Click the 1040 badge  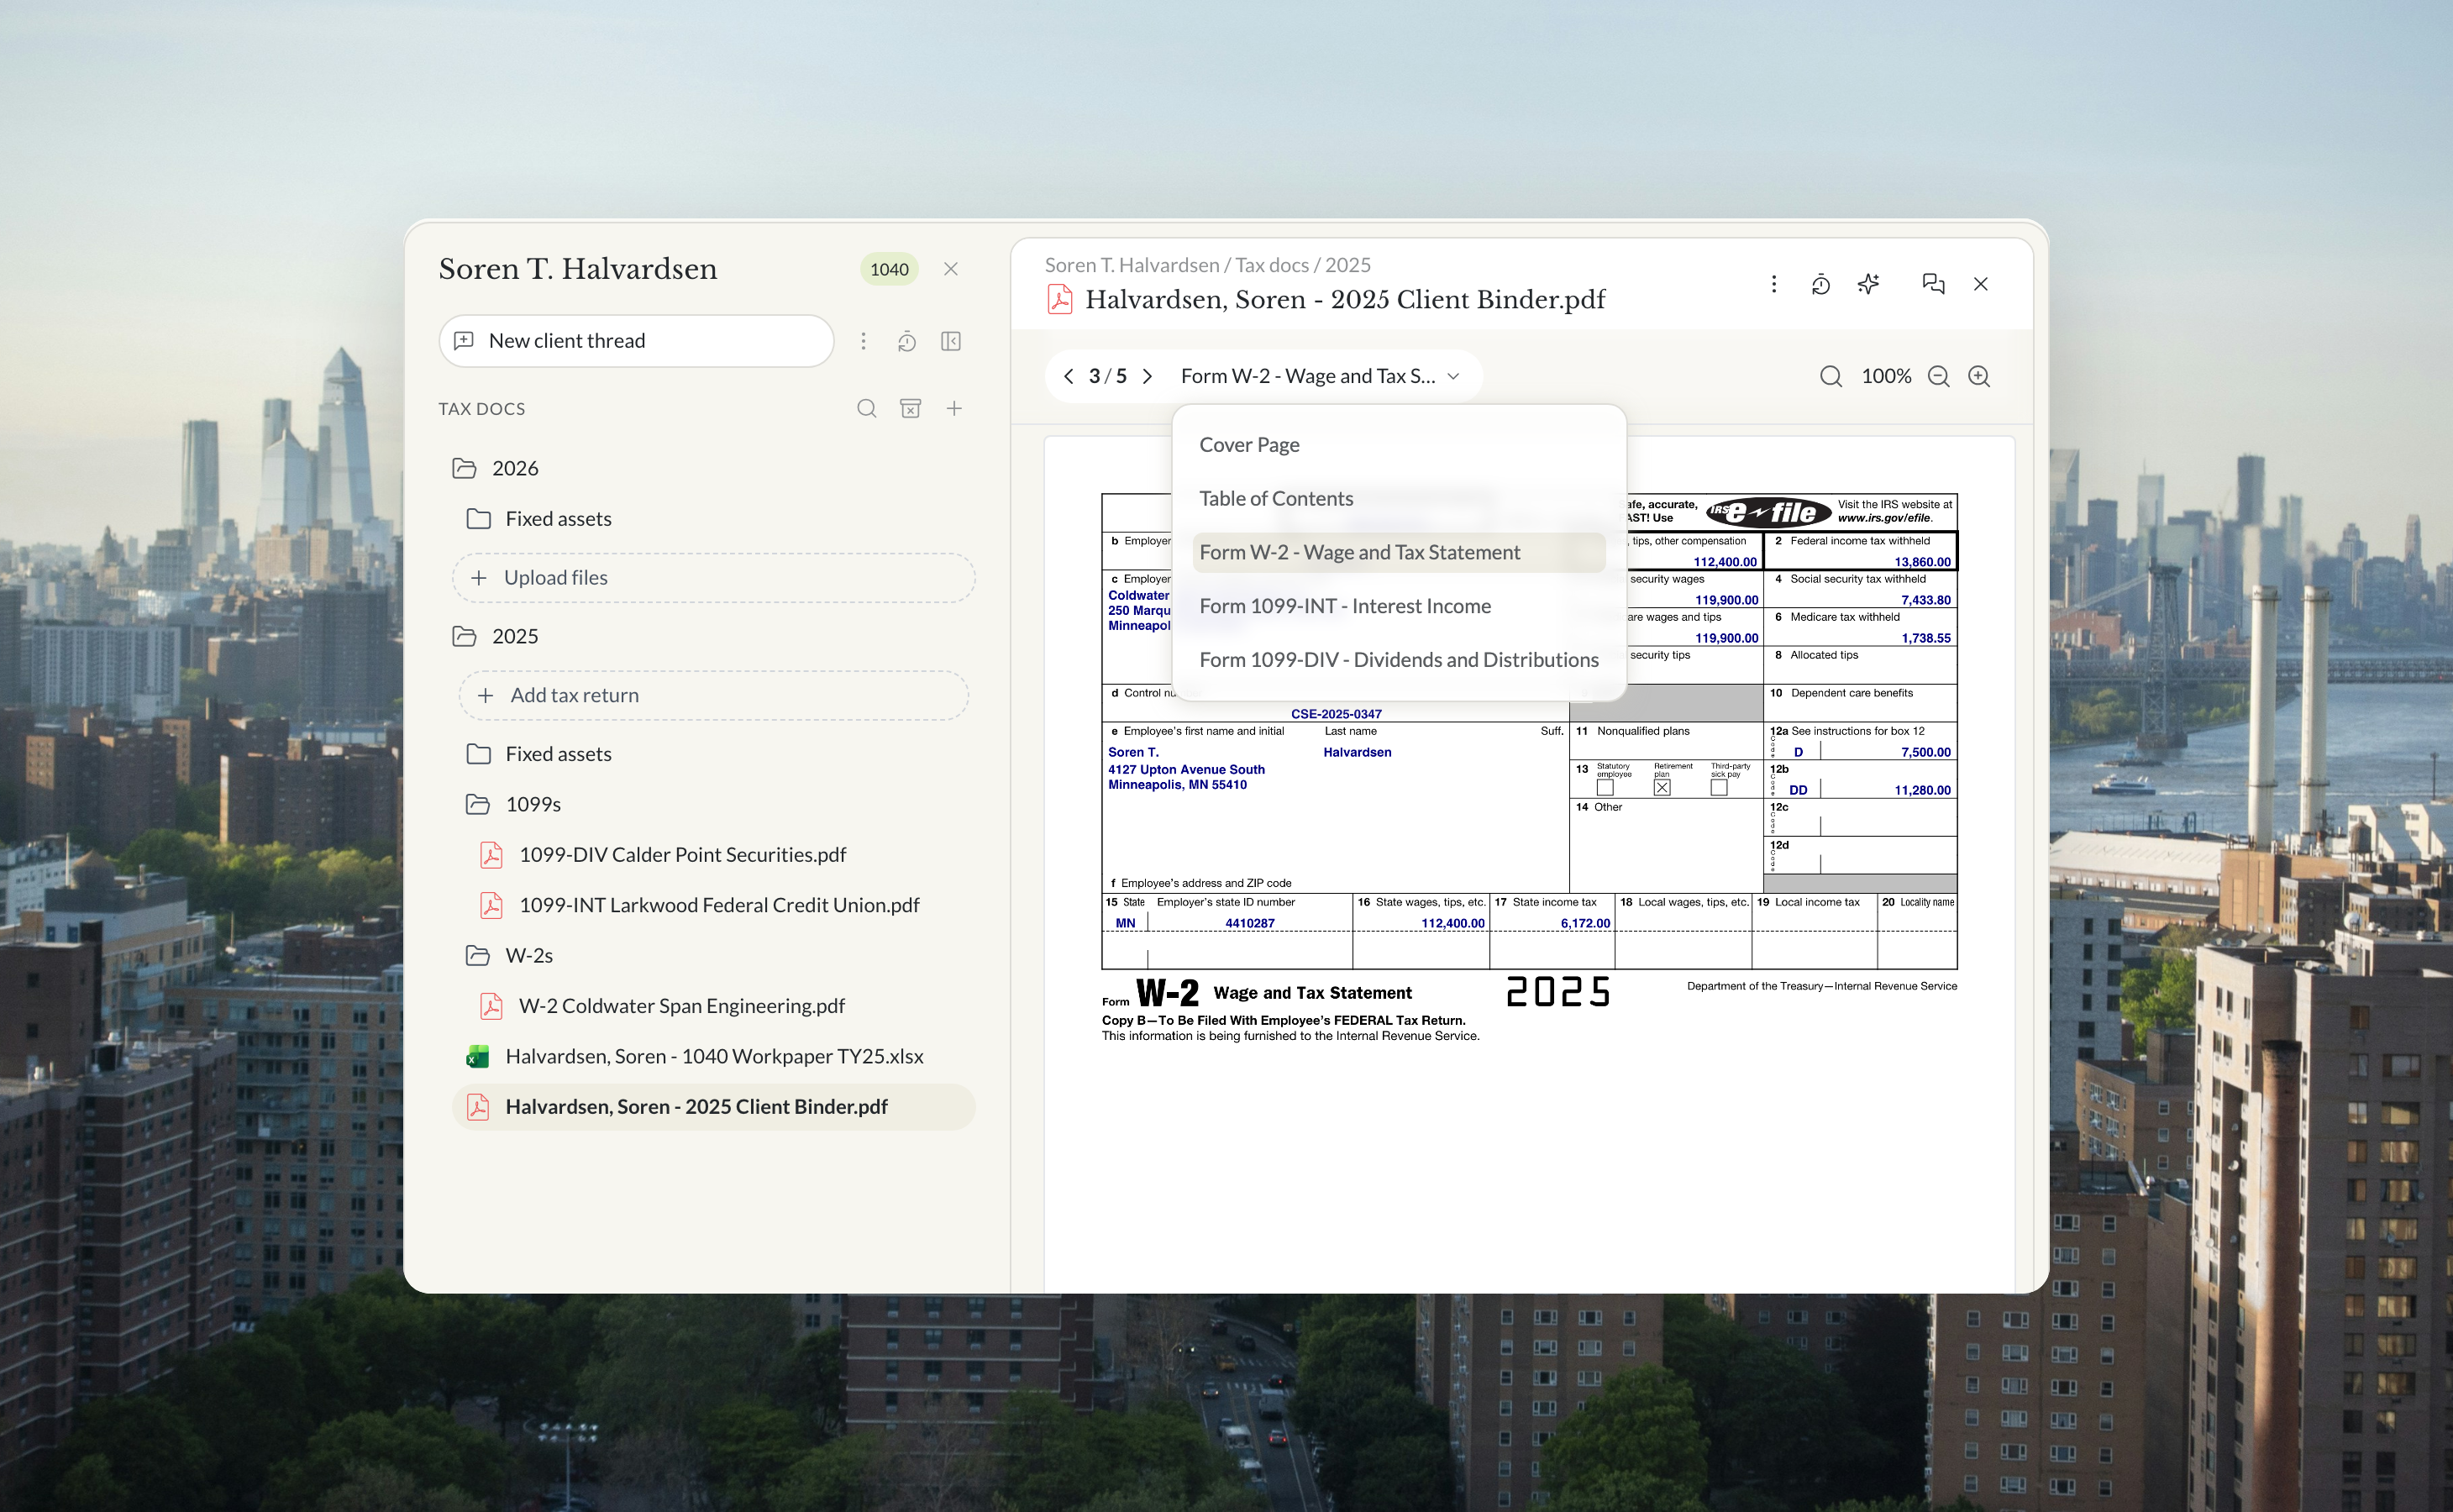pos(889,269)
